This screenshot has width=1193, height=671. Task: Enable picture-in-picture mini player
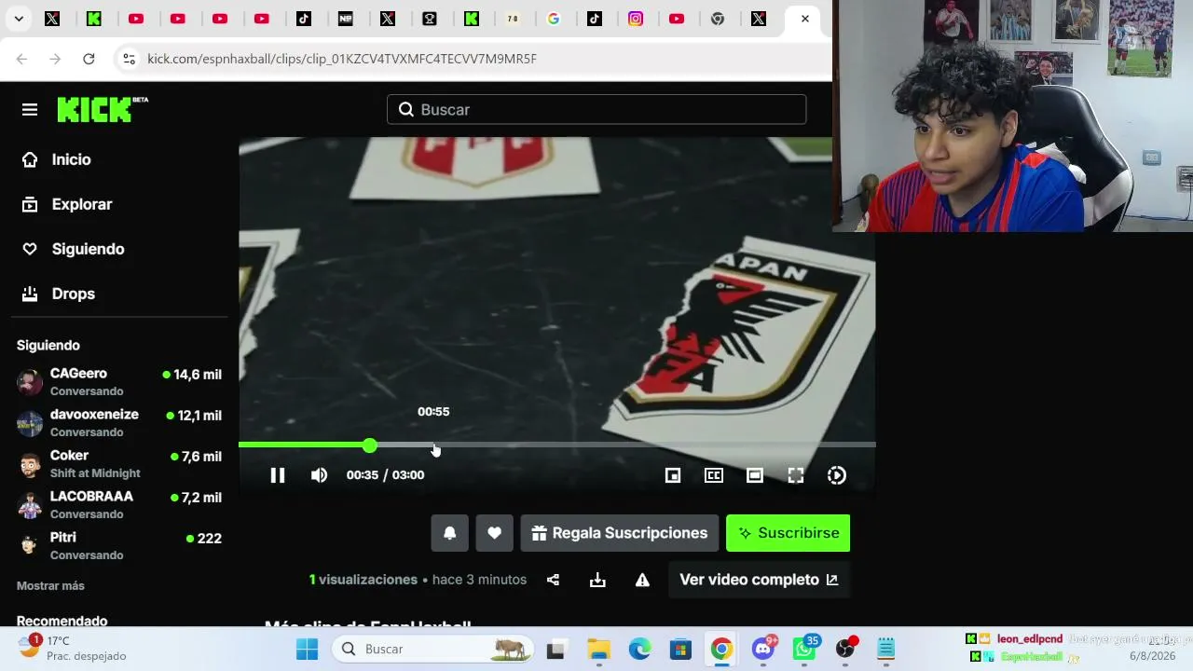[673, 475]
